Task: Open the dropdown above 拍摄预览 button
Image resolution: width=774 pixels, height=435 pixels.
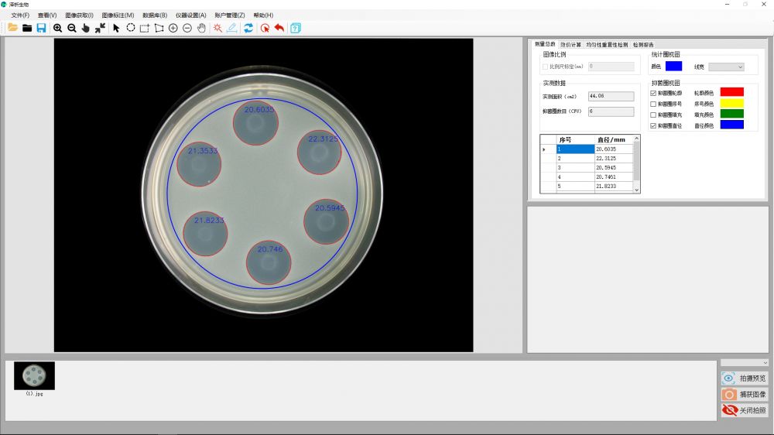Action: click(744, 362)
